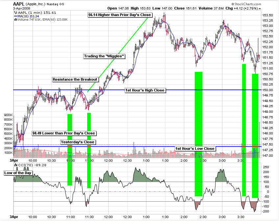Viewport: 279px width, 221px height.
Task: Click the "Yesterday's Close" label
Action: (x=78, y=142)
